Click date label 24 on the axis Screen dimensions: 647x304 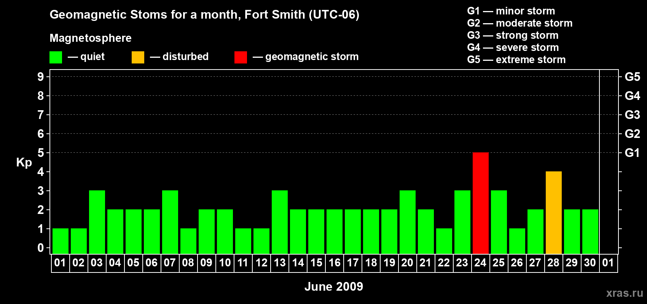480,263
